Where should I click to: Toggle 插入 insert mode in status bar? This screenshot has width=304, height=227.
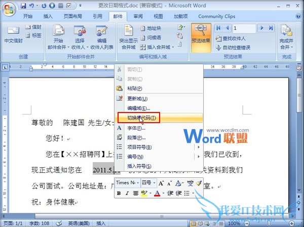(x=101, y=223)
